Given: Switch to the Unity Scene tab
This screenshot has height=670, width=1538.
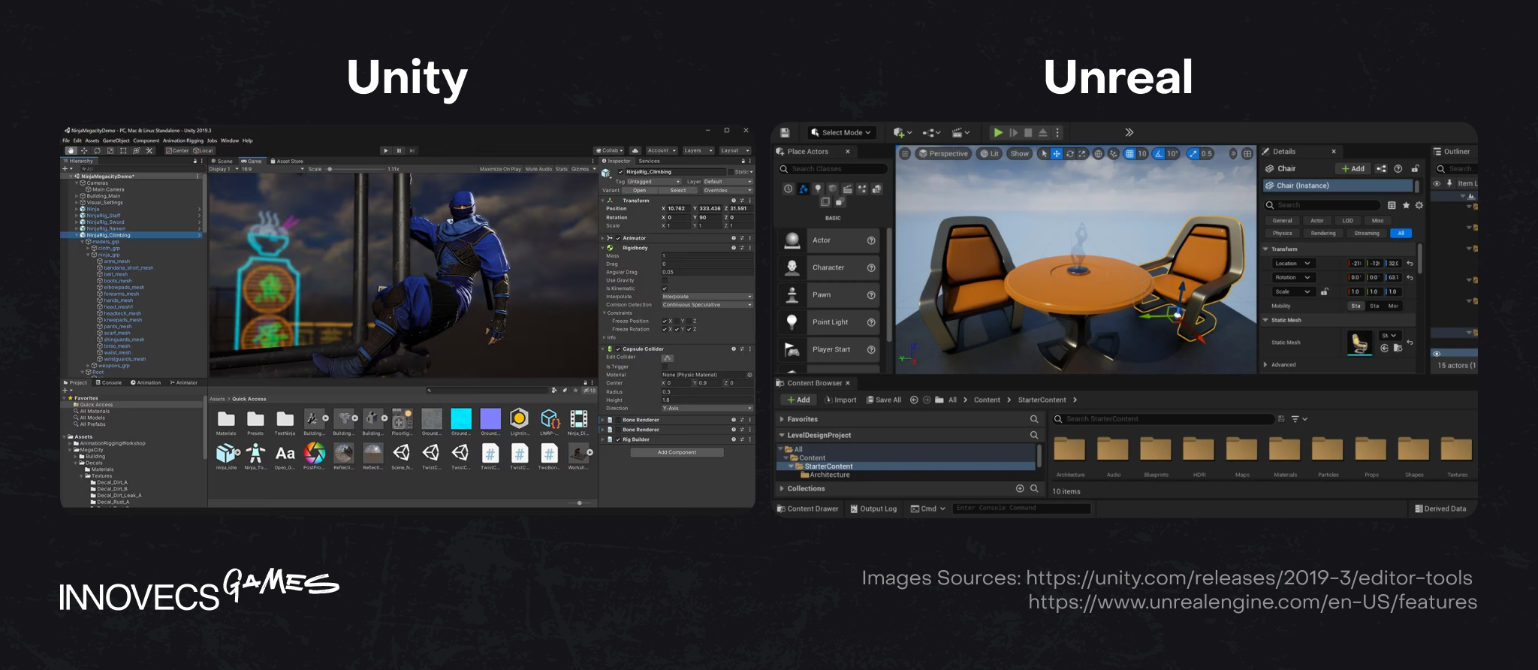Looking at the screenshot, I should [x=222, y=161].
